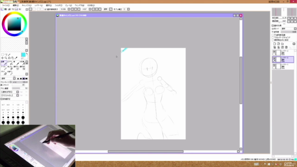297x167 pixels.
Task: Create a new linework layer
Action: point(278,44)
